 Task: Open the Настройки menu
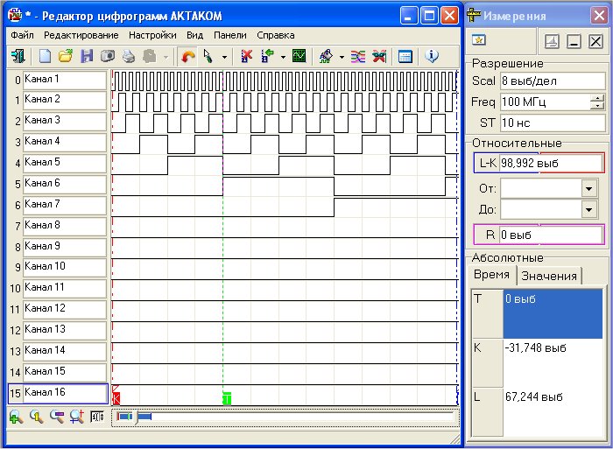[x=152, y=35]
